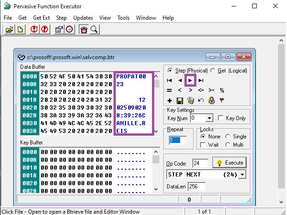Click main window scroll down arrow
The width and height of the screenshot is (287, 215).
tap(282, 202)
